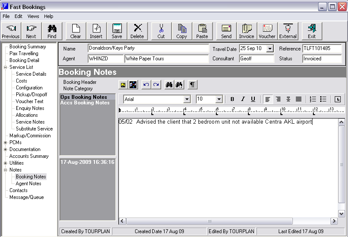The width and height of the screenshot is (348, 237).
Task: Toggle bold formatting
Action: (x=232, y=99)
